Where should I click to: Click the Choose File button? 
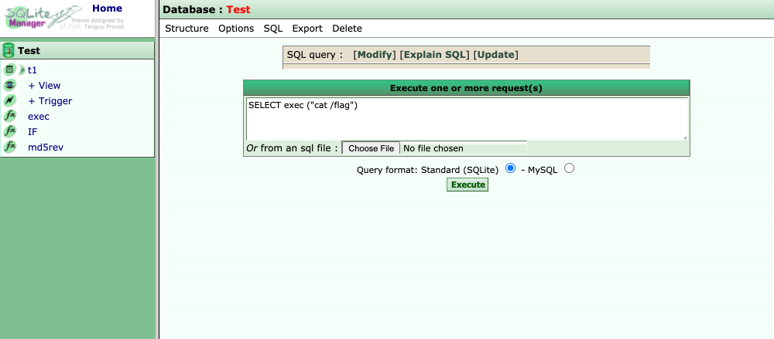(371, 148)
